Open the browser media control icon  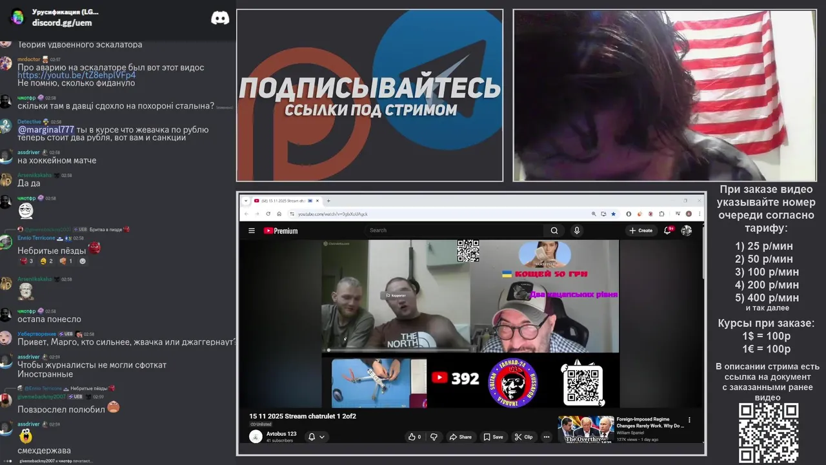pos(678,214)
